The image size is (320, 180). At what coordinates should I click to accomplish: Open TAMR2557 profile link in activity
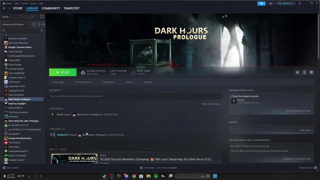62,135
